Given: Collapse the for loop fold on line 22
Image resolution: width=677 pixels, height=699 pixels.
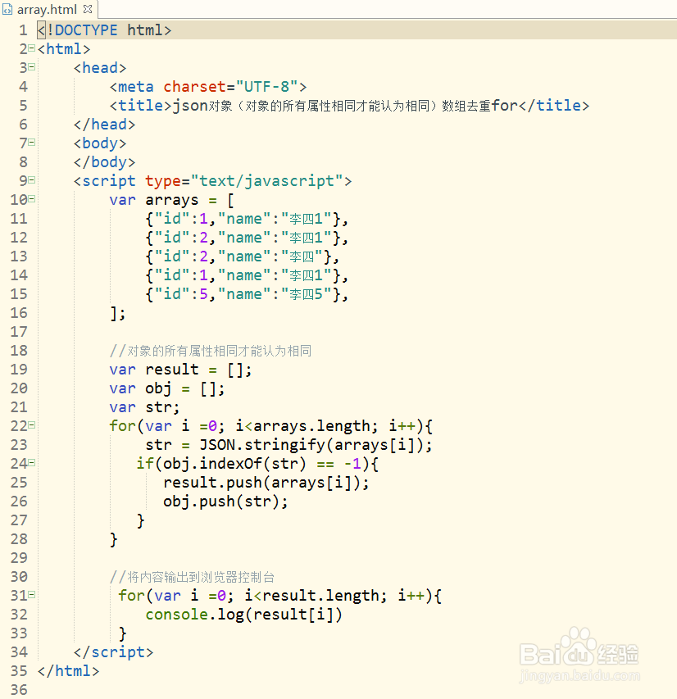Looking at the screenshot, I should 32,424.
